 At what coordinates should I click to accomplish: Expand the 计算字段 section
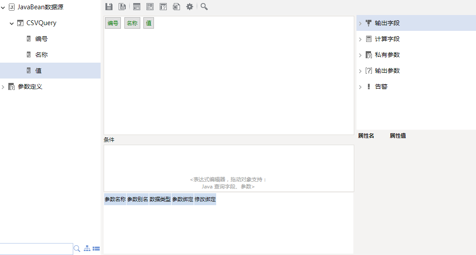pos(360,39)
